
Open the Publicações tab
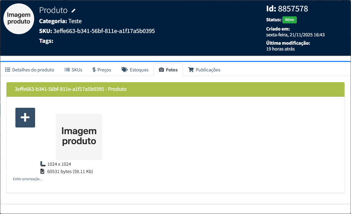tap(204, 70)
